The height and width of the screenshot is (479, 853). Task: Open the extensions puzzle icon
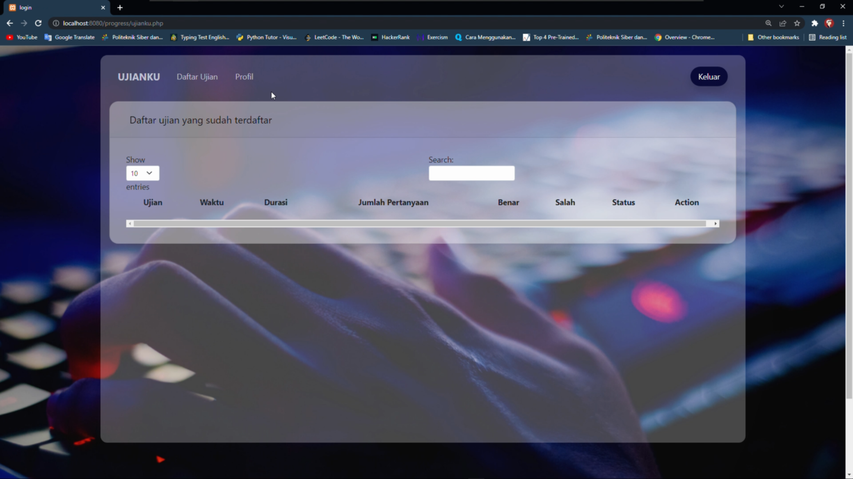814,23
